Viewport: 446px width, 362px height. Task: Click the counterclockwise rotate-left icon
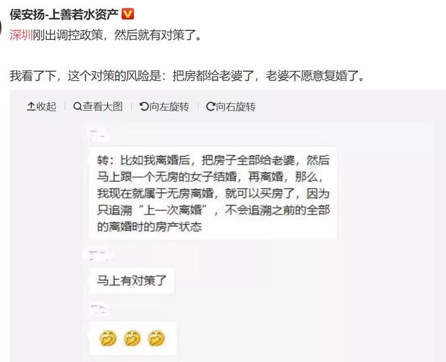tap(144, 107)
